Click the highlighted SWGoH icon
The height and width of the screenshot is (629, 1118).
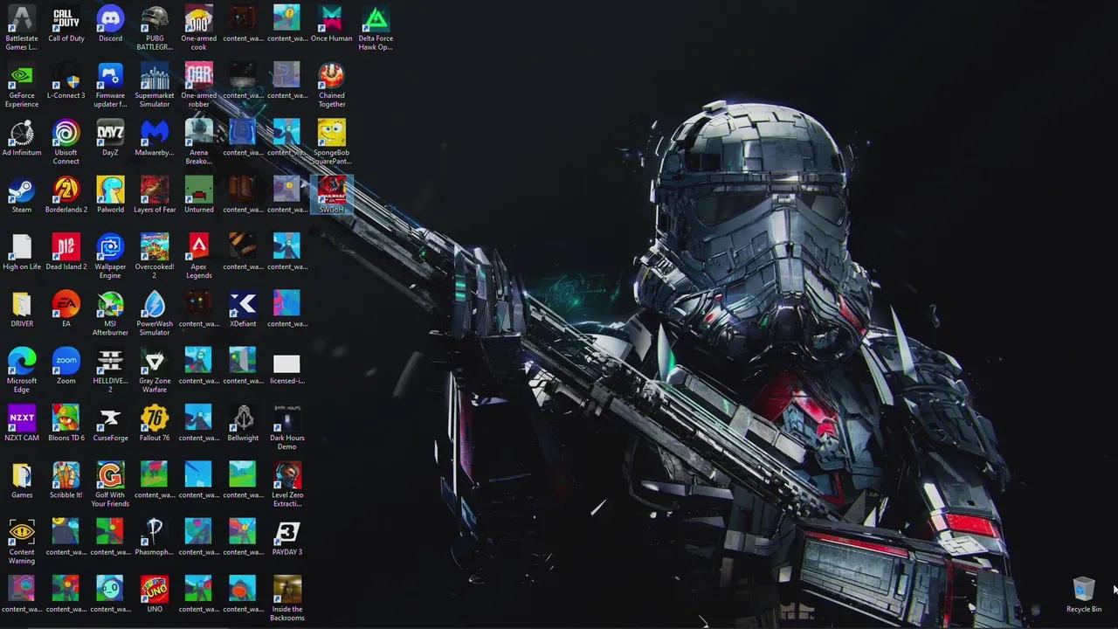pyautogui.click(x=331, y=195)
